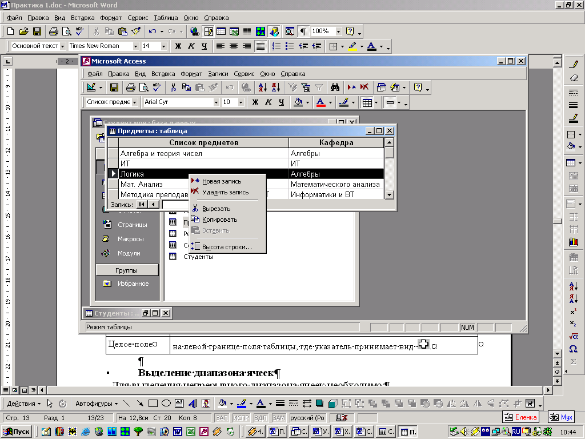Viewport: 585px width, 439px height.
Task: Toggle Bold in Word's formatting toolbar
Action: tap(178, 46)
